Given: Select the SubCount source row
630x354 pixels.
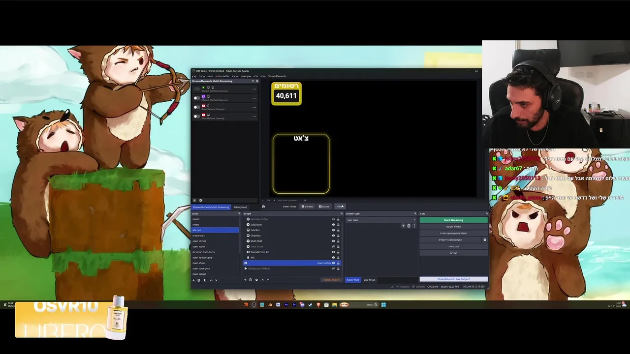Looking at the screenshot, I should tap(291, 225).
